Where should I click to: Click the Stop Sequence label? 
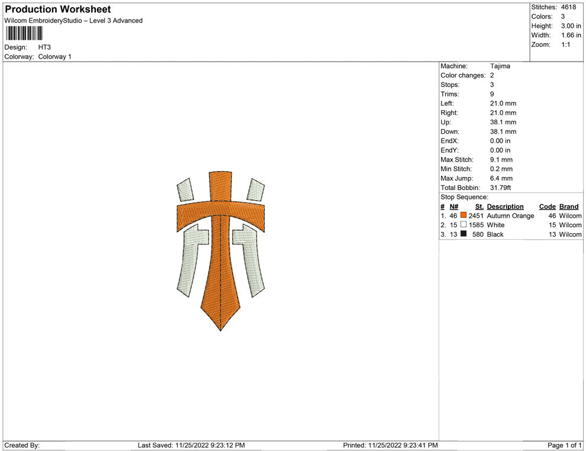tap(464, 197)
